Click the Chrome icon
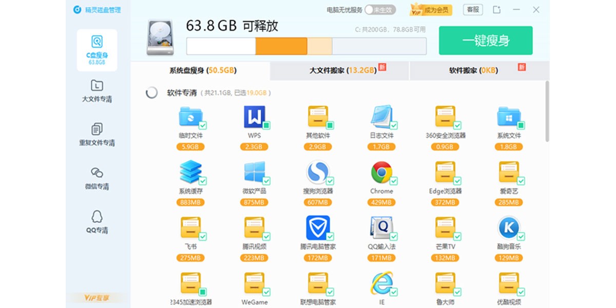The image size is (616, 308). click(381, 172)
